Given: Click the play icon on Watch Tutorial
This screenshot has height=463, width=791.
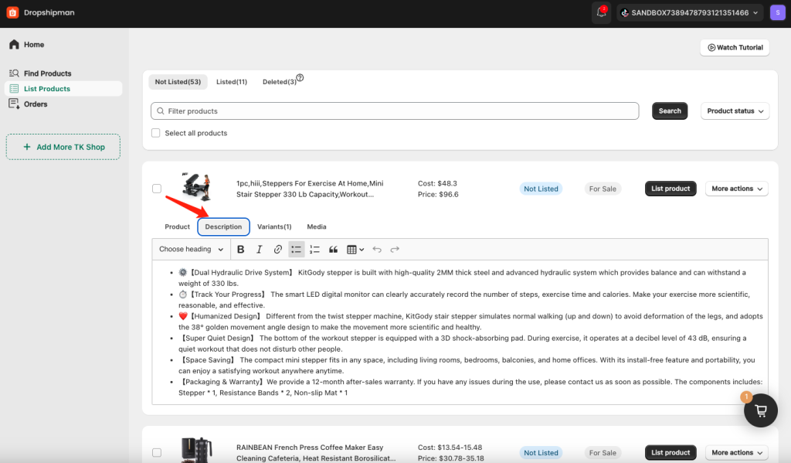Looking at the screenshot, I should 711,47.
